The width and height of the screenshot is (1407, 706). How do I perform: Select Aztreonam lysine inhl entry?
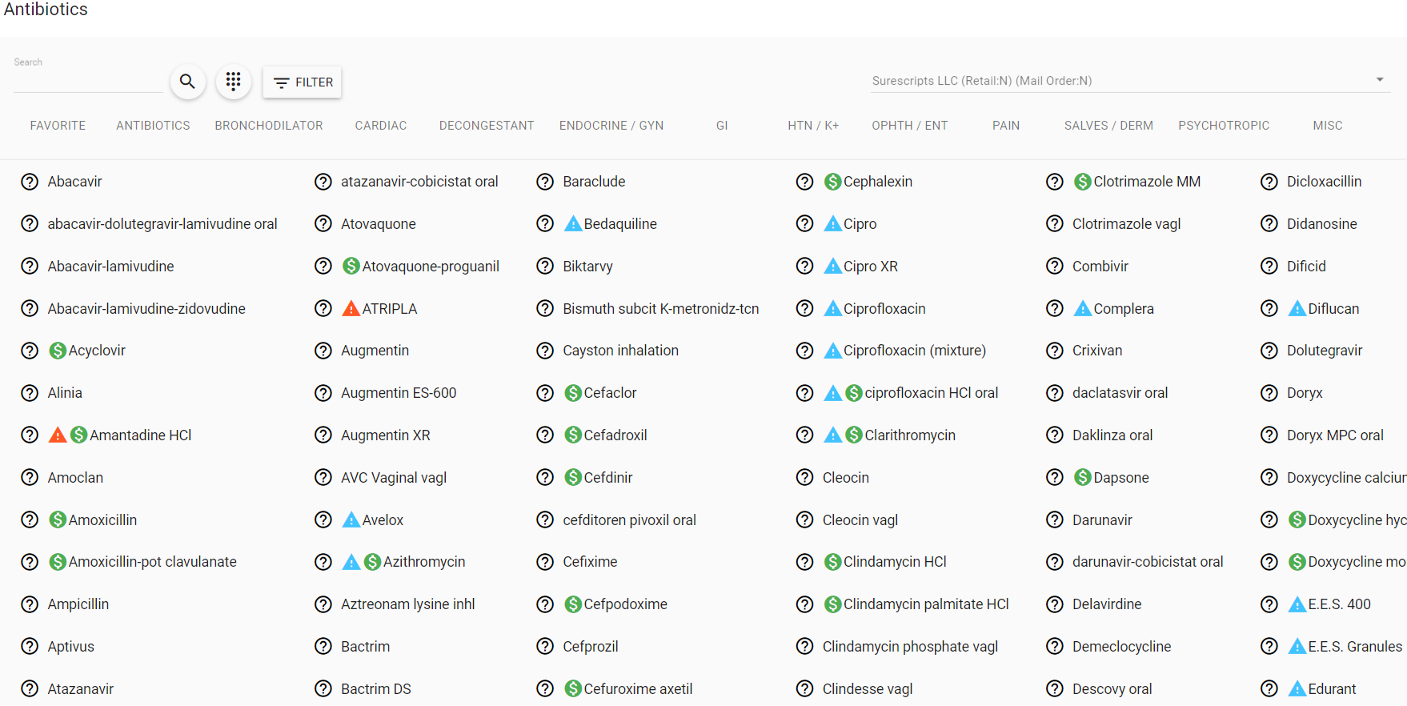click(x=407, y=604)
